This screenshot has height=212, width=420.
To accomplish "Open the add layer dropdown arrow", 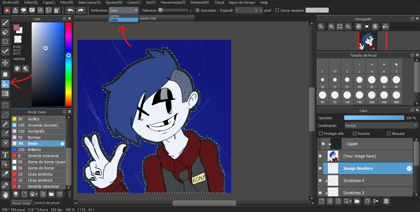I will (x=351, y=201).
